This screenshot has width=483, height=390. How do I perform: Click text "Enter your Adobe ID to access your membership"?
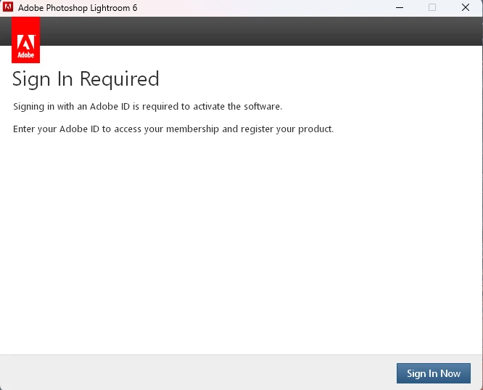(x=116, y=129)
